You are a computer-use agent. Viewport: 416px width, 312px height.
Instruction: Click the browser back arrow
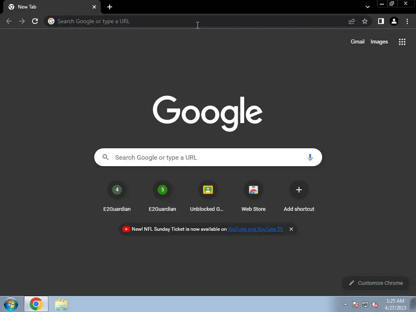(x=9, y=21)
